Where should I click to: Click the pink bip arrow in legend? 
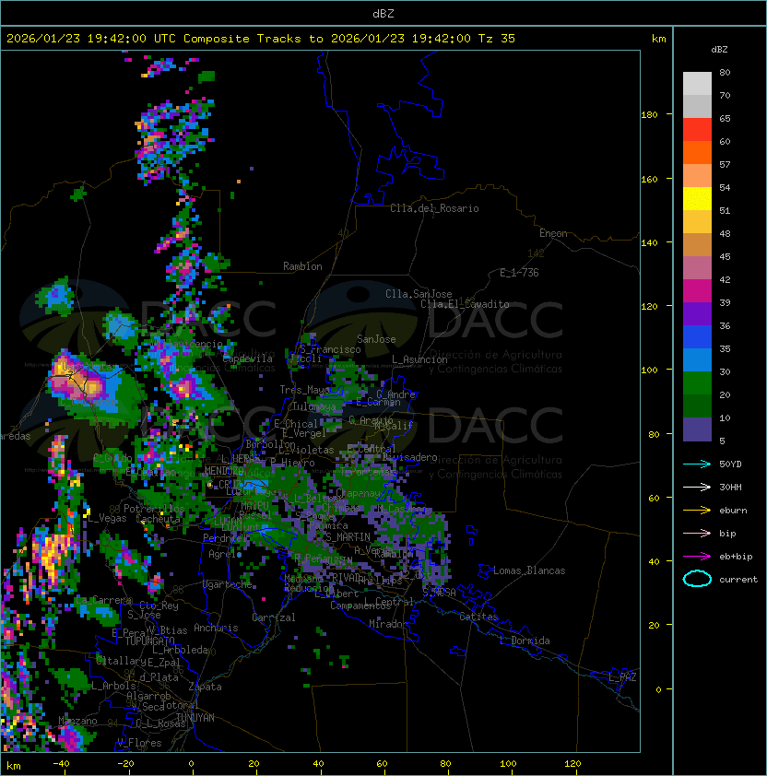(x=697, y=533)
